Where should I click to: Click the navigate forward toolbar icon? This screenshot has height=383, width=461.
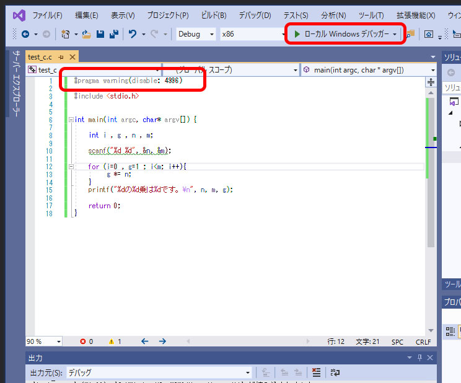(46, 35)
